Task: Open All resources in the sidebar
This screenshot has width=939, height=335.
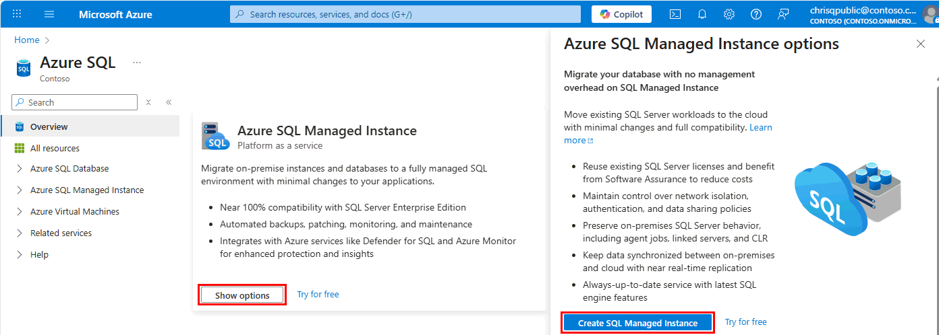Action: 55,148
